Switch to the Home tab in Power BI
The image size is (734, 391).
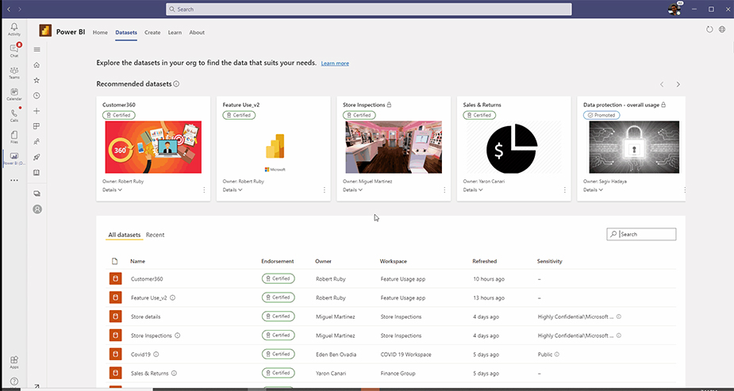tap(100, 33)
